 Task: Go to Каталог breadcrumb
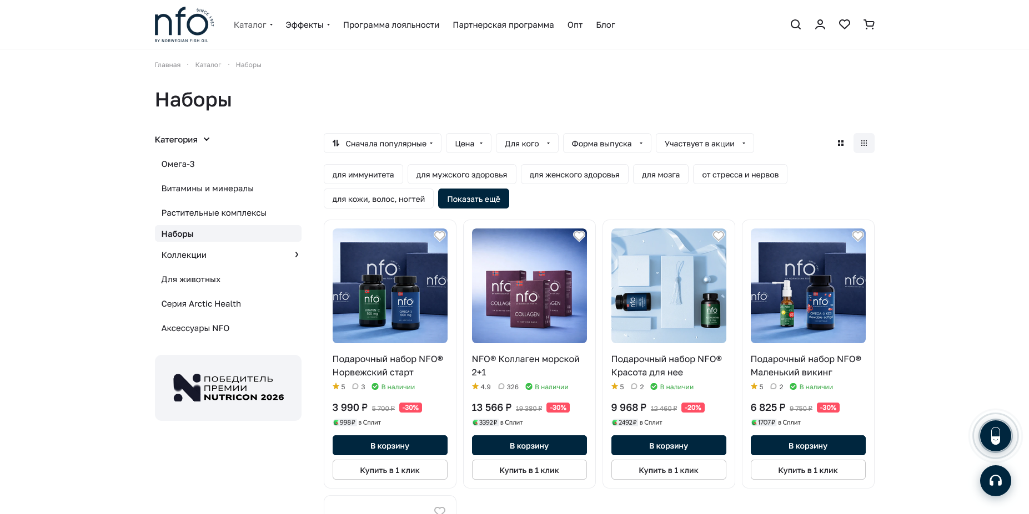[208, 65]
